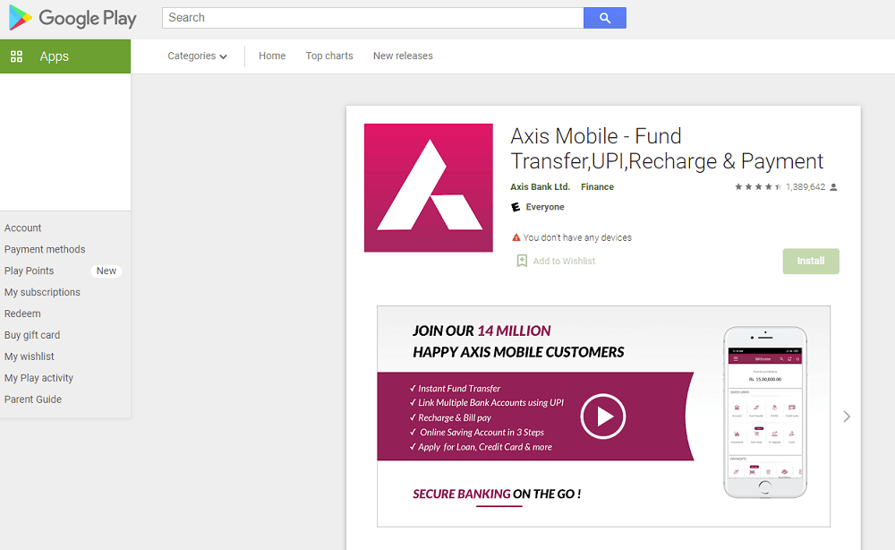The image size is (895, 550).
Task: Click the 1,389,642 ratings count
Action: (x=805, y=186)
